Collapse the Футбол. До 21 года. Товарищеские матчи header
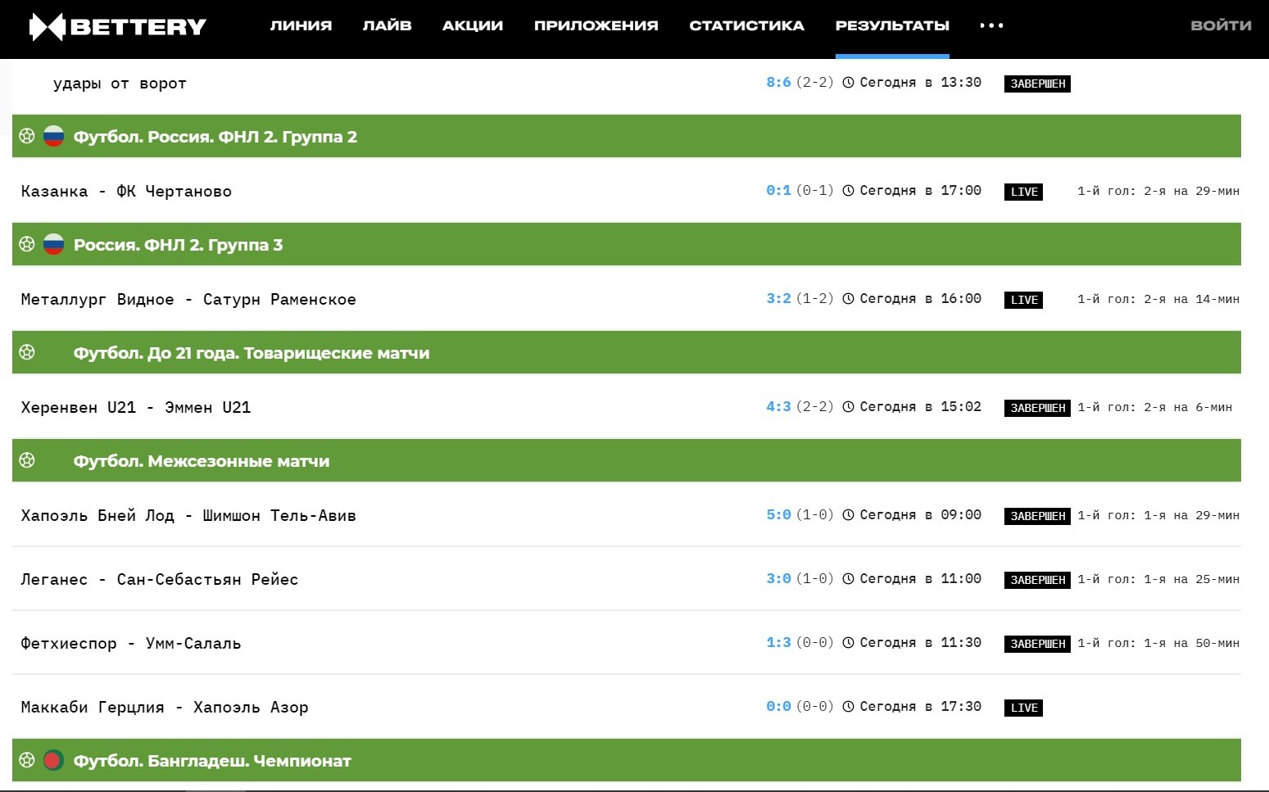This screenshot has height=792, width=1269. 627,352
